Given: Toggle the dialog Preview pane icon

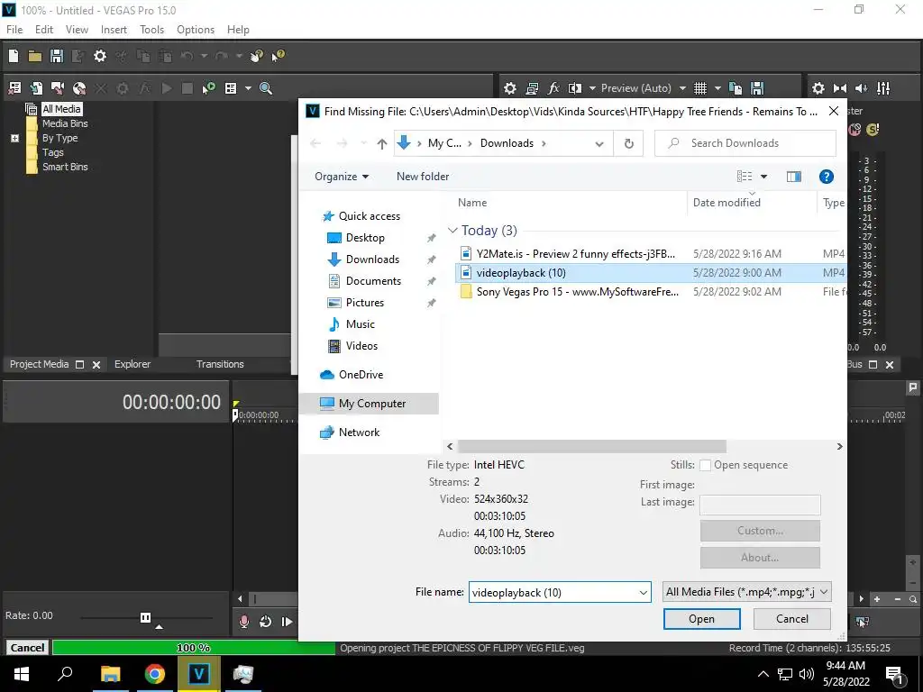Looking at the screenshot, I should click(x=793, y=177).
